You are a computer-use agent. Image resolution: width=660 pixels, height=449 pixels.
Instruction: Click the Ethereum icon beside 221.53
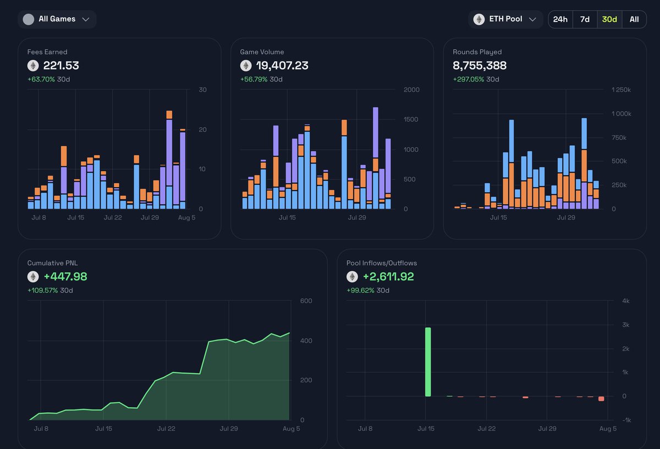click(33, 66)
